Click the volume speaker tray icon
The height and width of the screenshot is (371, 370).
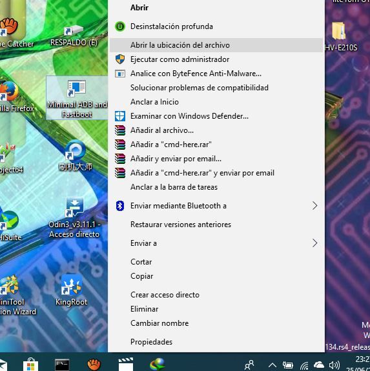pyautogui.click(x=334, y=365)
